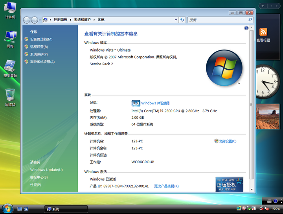
Task: Select 系统和维护 in the address breadcrumb
Action: (82, 20)
